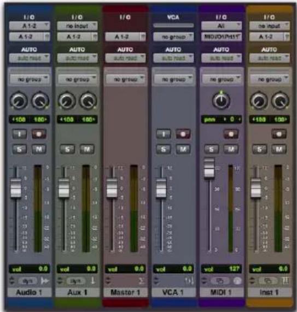
Task: Open the 'no input' selector on Aux 1
Action: click(x=78, y=26)
